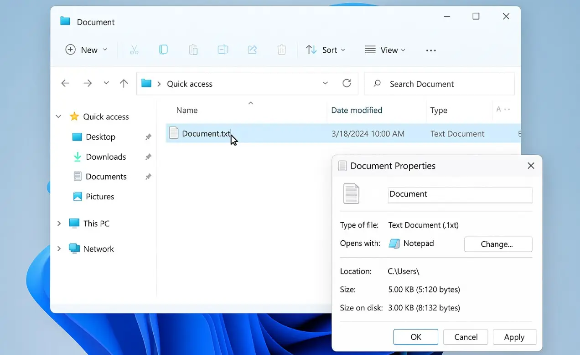Click the Delete icon in the toolbar
Image resolution: width=580 pixels, height=355 pixels.
click(281, 50)
